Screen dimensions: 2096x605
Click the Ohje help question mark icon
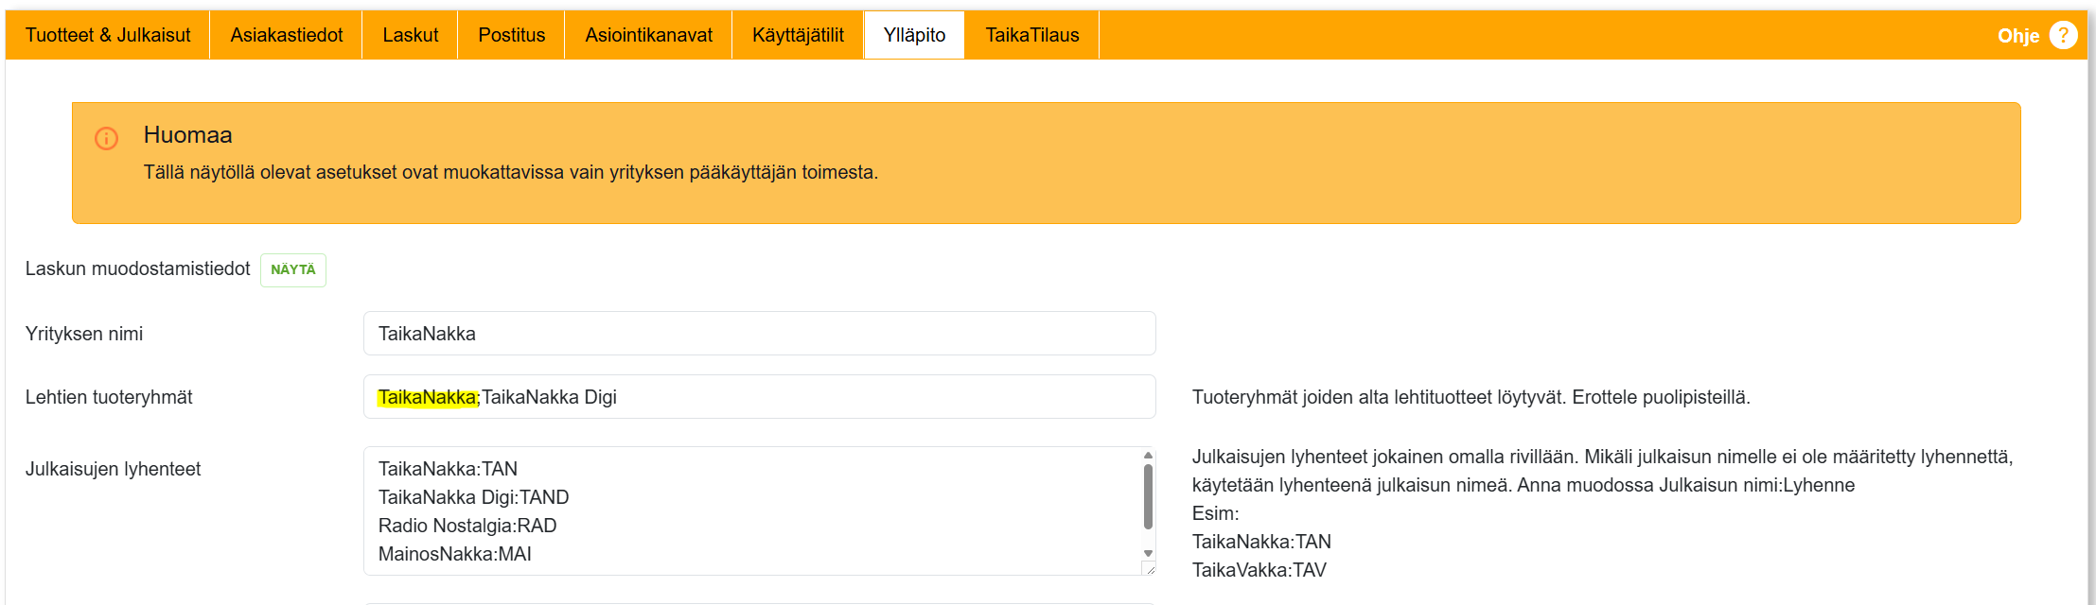tap(2063, 35)
